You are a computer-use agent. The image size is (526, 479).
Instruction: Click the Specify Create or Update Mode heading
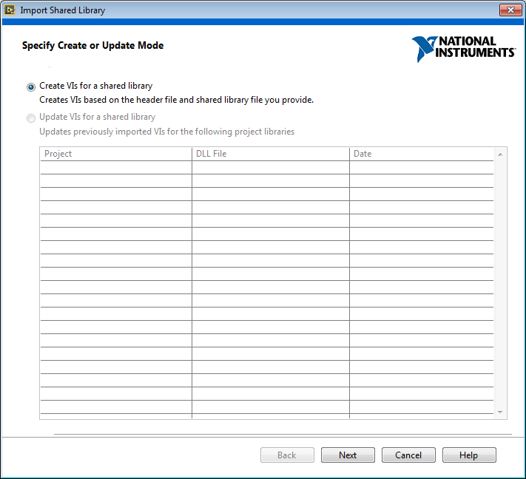[93, 46]
